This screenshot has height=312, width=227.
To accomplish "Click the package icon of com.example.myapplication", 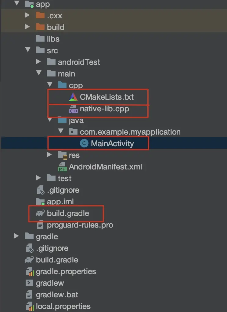I will tap(73, 132).
